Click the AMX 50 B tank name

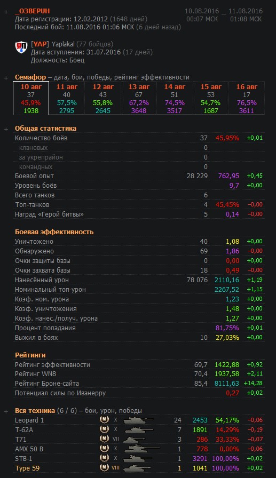tap(30, 449)
